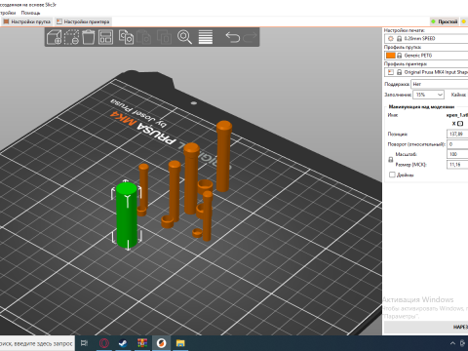The height and width of the screenshot is (351, 468).
Task: Click the lock icon beside 0.20mm SPEED
Action: coord(399,38)
